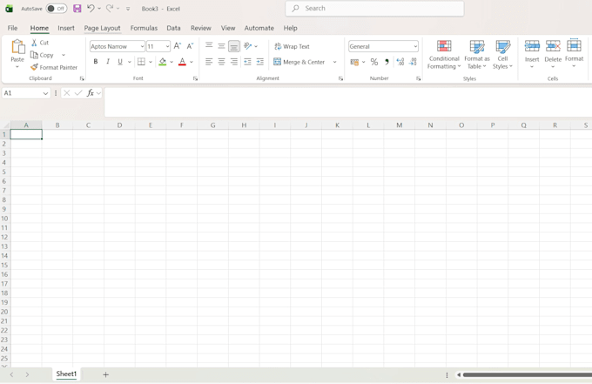Click the Insert Function fx icon
The height and width of the screenshot is (384, 592).
pos(91,93)
